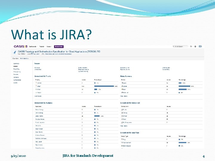Click the Improvement issue type percentage bar
The image size is (215, 161).
[x=182, y=143]
